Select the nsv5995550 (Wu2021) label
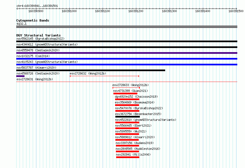This screenshot has width=245, height=168. coord(131,131)
